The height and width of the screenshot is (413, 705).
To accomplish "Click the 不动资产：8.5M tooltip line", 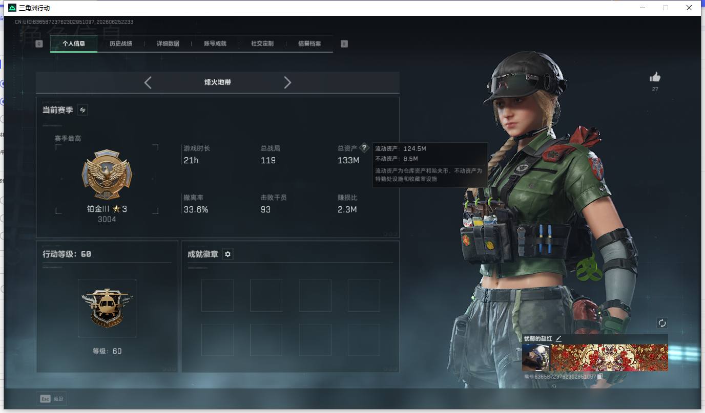I will click(x=397, y=159).
